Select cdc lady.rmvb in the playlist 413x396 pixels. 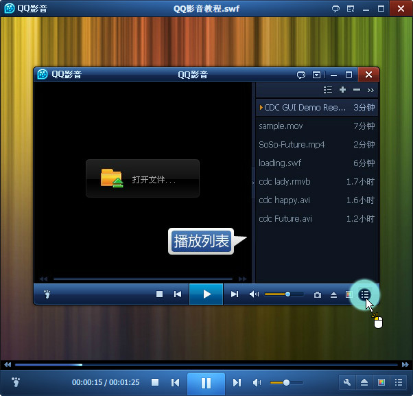click(x=317, y=182)
